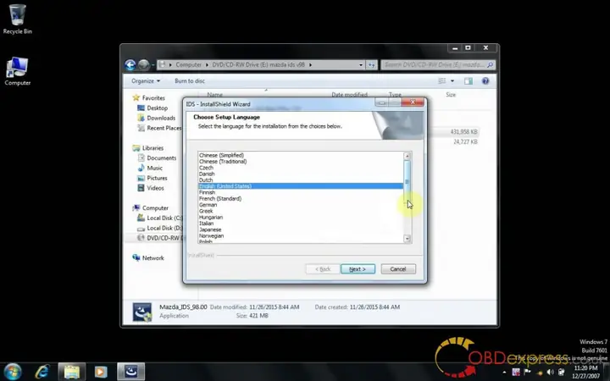Open Windows Media Player on the taskbar
Screen dimensions: 610x381
tap(101, 371)
